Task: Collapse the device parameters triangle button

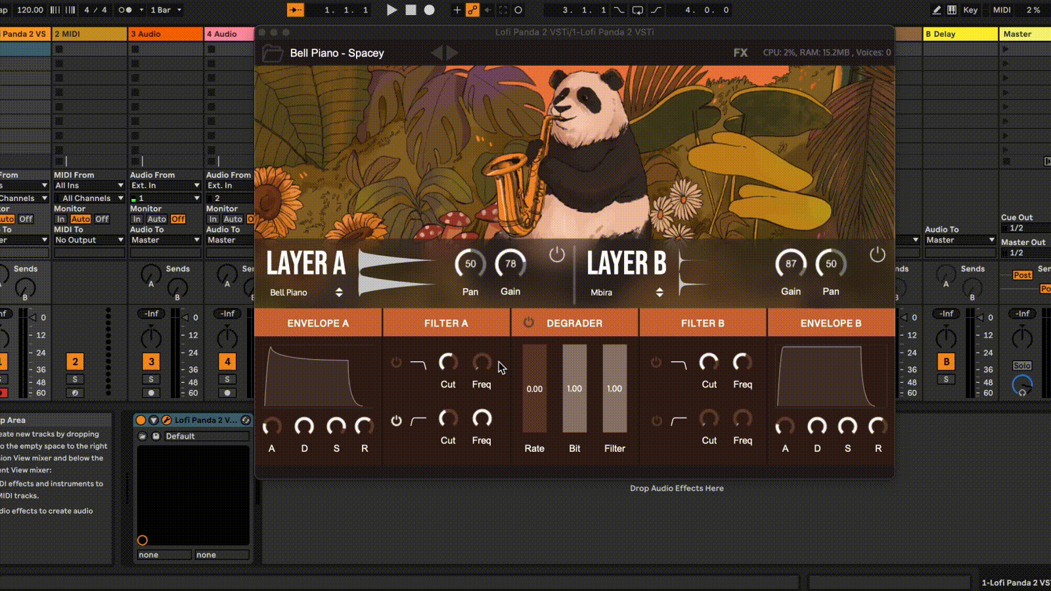Action: [x=154, y=420]
